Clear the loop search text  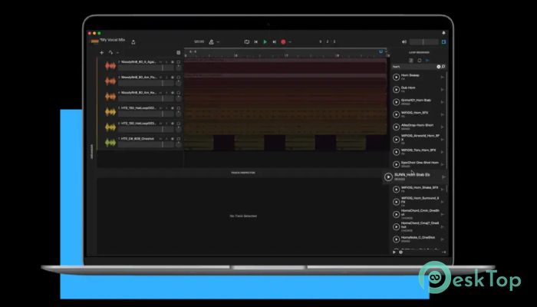coord(438,67)
